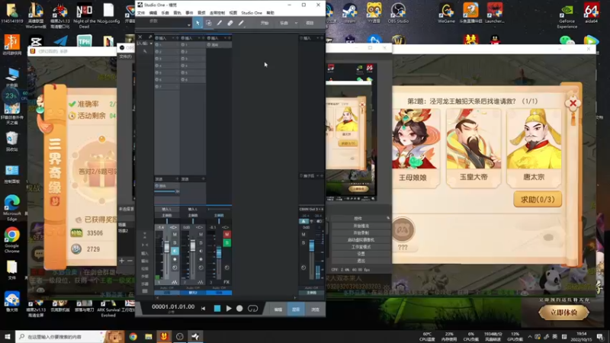Open the 乐曲 menu in Studio One
This screenshot has width=610, height=343.
(165, 13)
